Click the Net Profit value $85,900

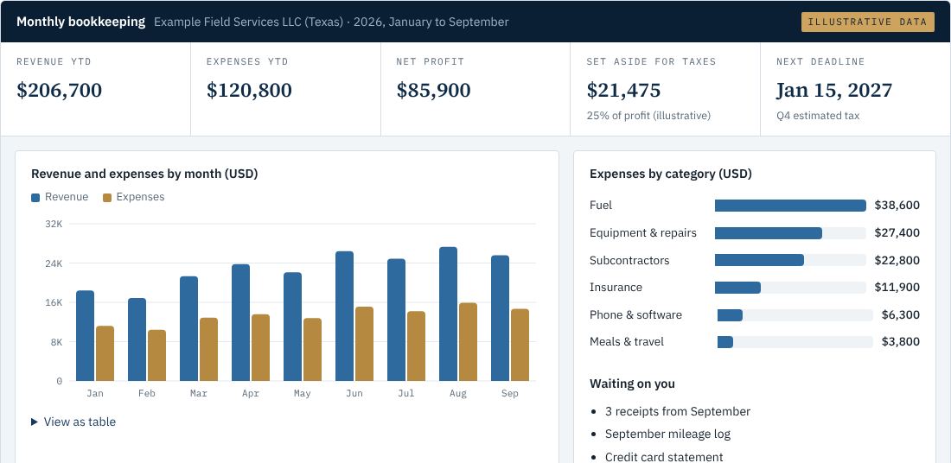click(434, 91)
